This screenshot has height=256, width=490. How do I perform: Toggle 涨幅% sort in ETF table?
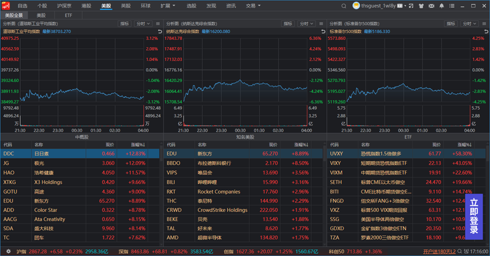coord(464,145)
